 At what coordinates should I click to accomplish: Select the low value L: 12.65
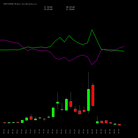70,9
